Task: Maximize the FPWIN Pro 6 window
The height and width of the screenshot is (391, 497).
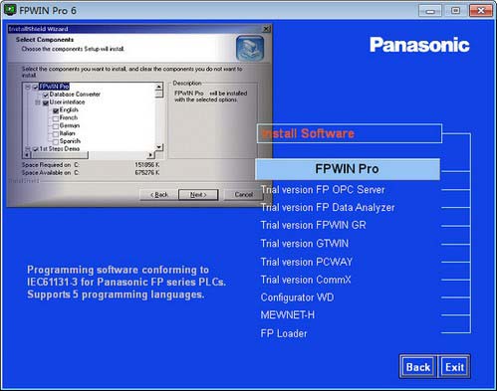Action: click(455, 11)
